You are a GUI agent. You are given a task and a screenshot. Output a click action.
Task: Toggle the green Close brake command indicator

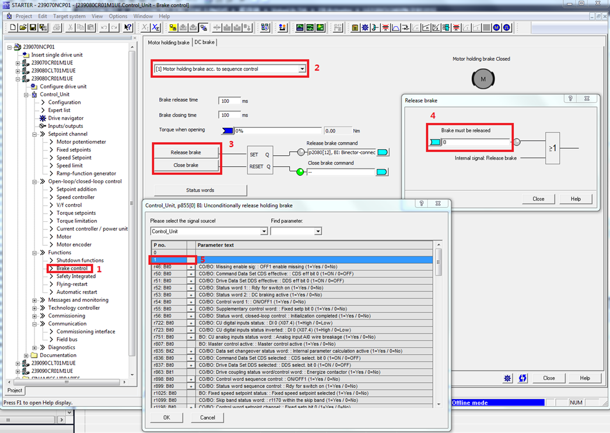300,172
